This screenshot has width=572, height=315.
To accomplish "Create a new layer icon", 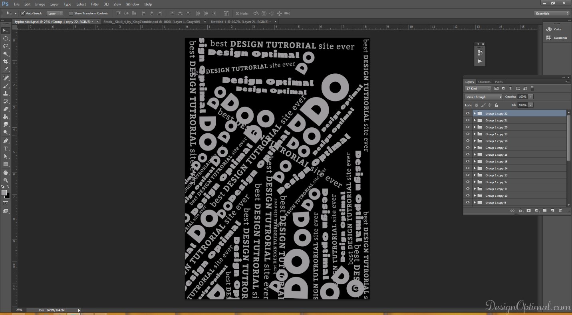I will click(552, 210).
